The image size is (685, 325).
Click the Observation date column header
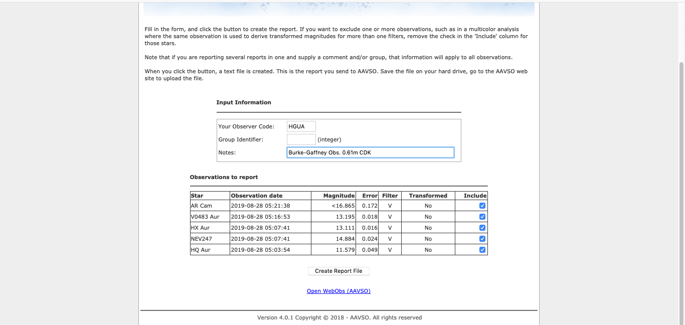click(256, 196)
